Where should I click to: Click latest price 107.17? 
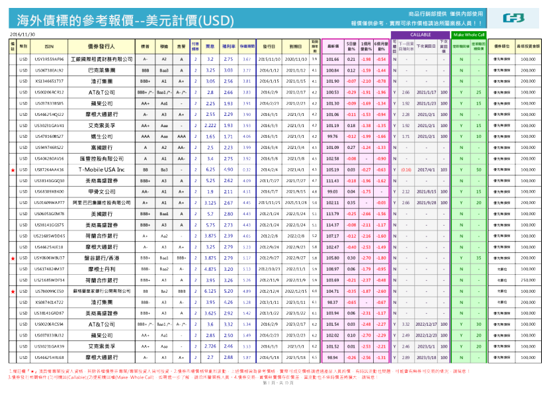333,236
